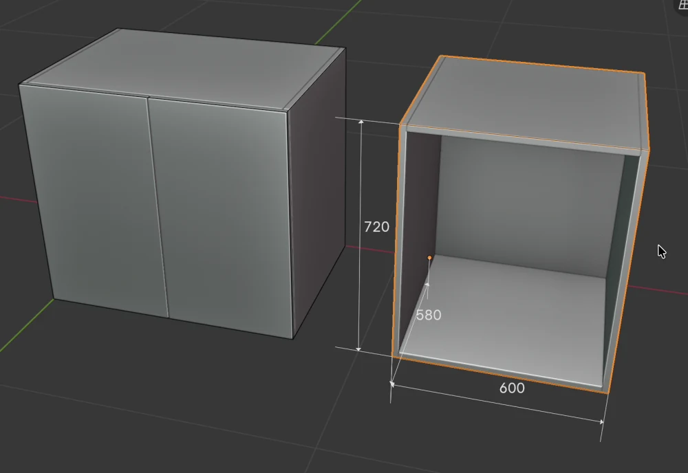The width and height of the screenshot is (688, 473).
Task: Click the 600 width dimension label
Action: [512, 388]
